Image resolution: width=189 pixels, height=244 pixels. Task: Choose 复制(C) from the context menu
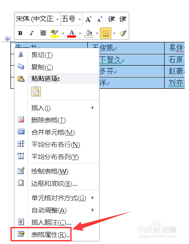point(56,67)
